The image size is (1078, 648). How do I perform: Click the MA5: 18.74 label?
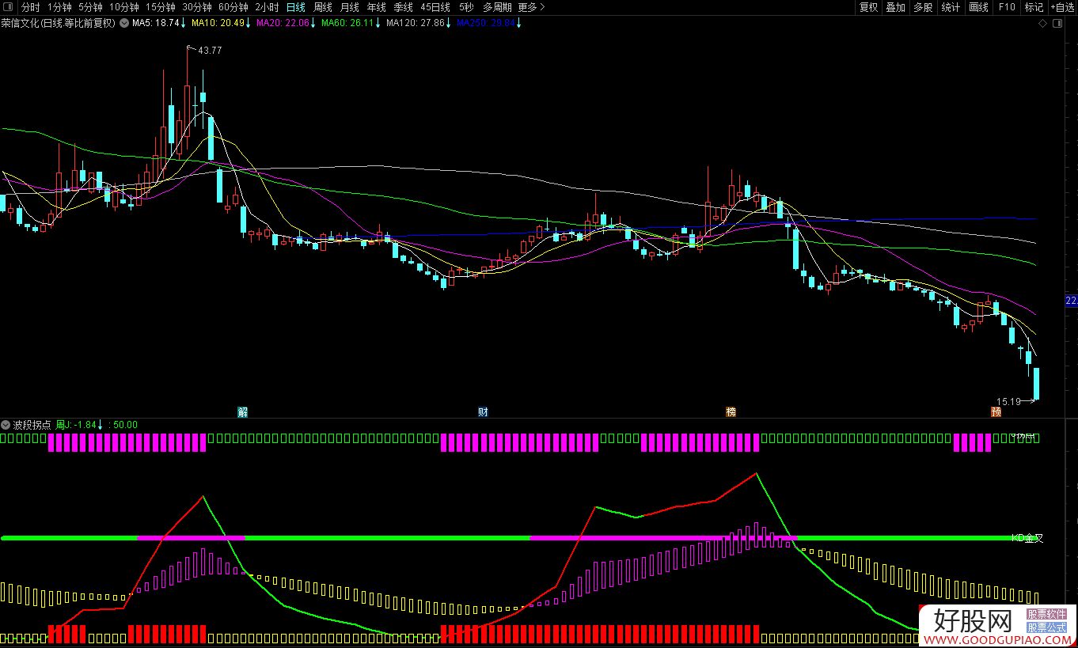click(x=156, y=24)
